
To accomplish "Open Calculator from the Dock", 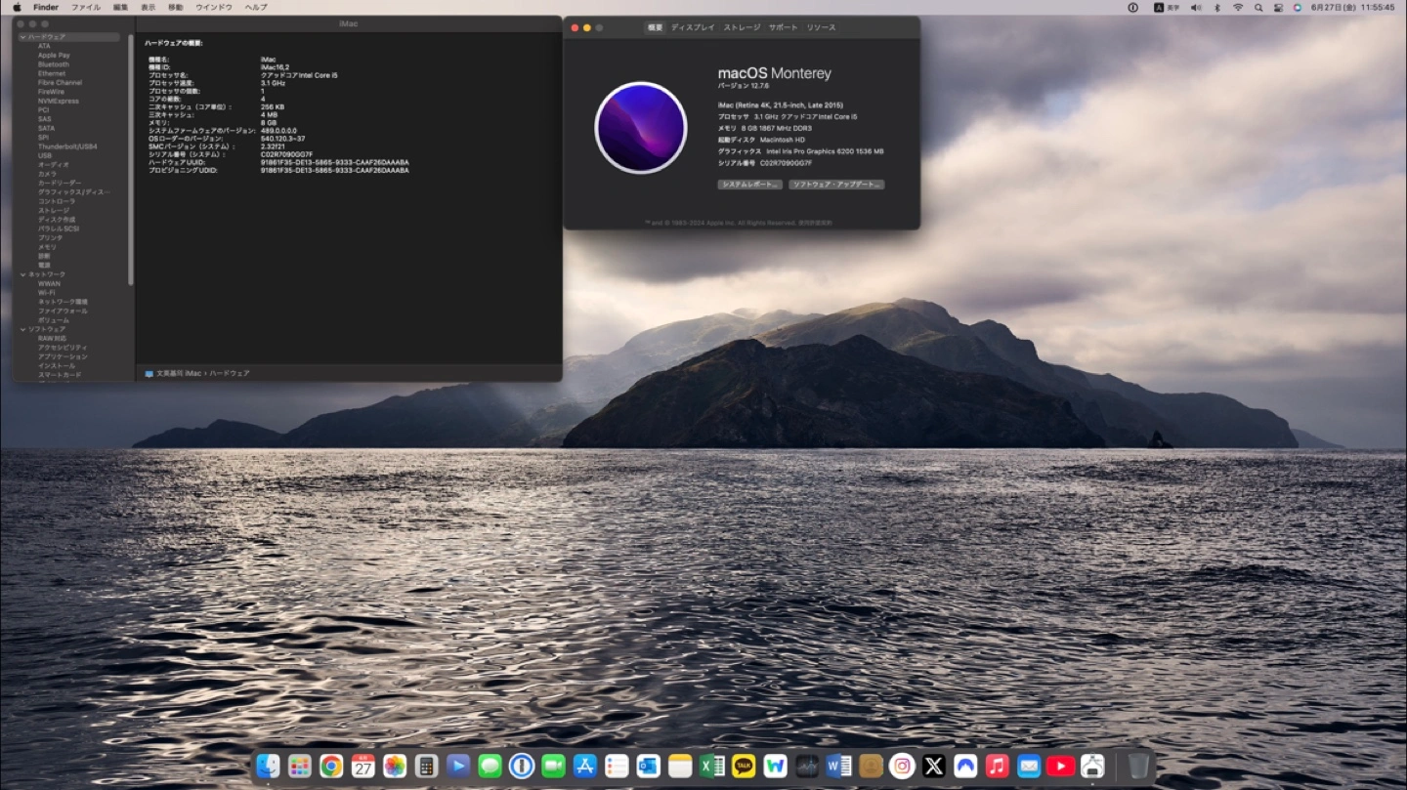I will click(426, 767).
